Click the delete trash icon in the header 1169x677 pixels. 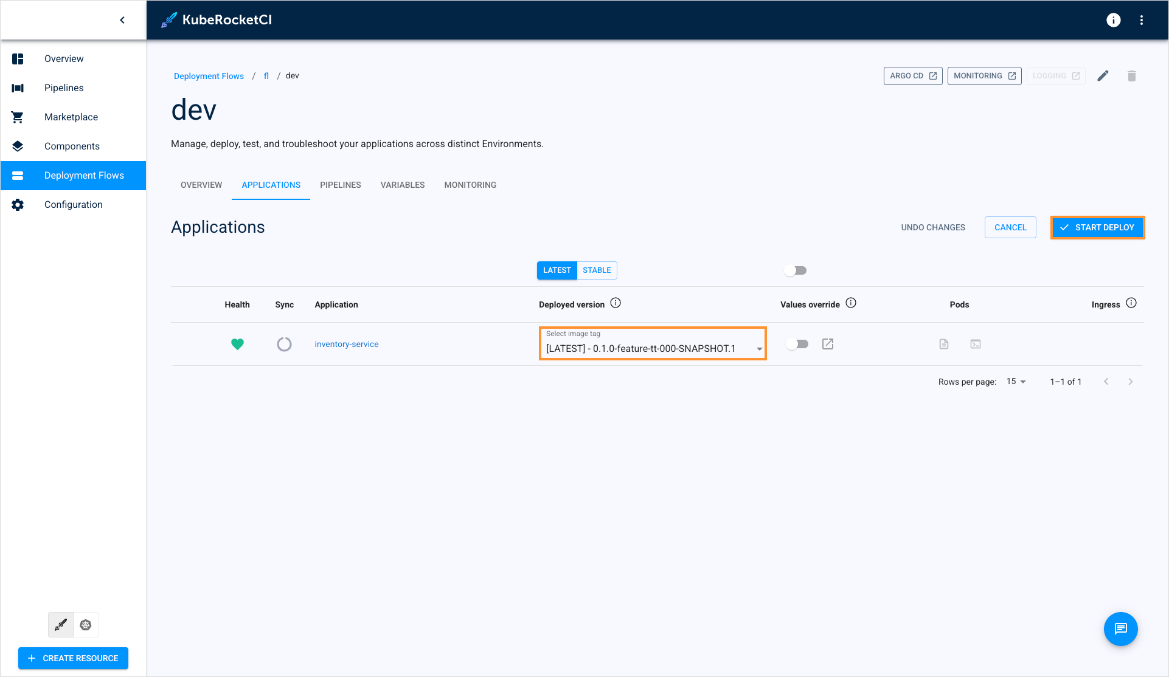1132,75
